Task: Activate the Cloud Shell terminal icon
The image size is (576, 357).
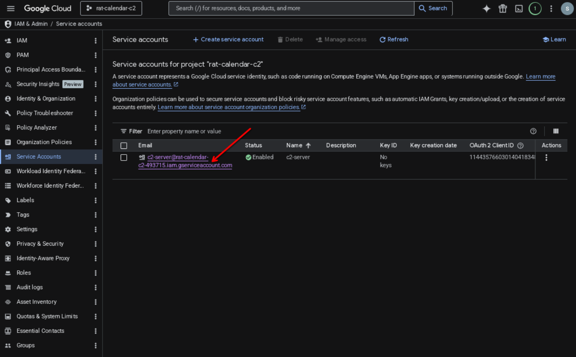Action: [x=519, y=8]
